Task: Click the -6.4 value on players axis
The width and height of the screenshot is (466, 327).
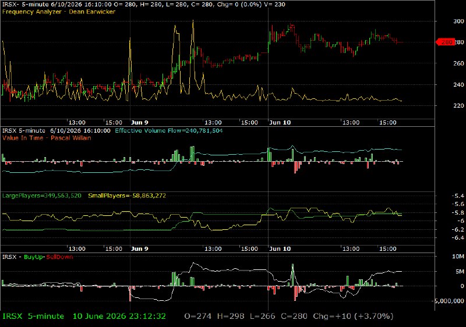Action: pyautogui.click(x=458, y=237)
